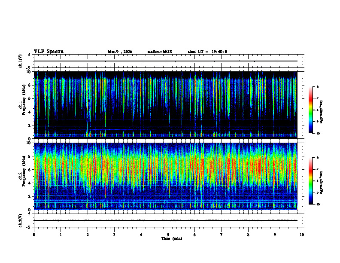Screen dimensions: 340x263
Task: Click the ch.3 voltage waveform strip
Action: coord(168,220)
